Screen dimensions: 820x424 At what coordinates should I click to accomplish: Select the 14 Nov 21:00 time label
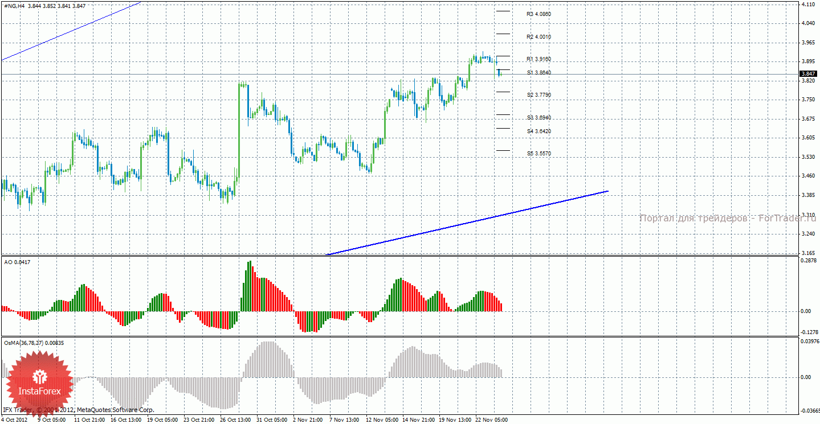[418, 420]
